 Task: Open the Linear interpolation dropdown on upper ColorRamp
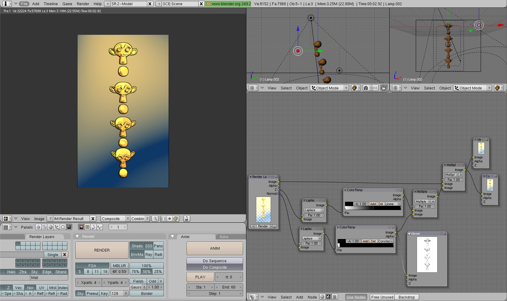click(392, 204)
